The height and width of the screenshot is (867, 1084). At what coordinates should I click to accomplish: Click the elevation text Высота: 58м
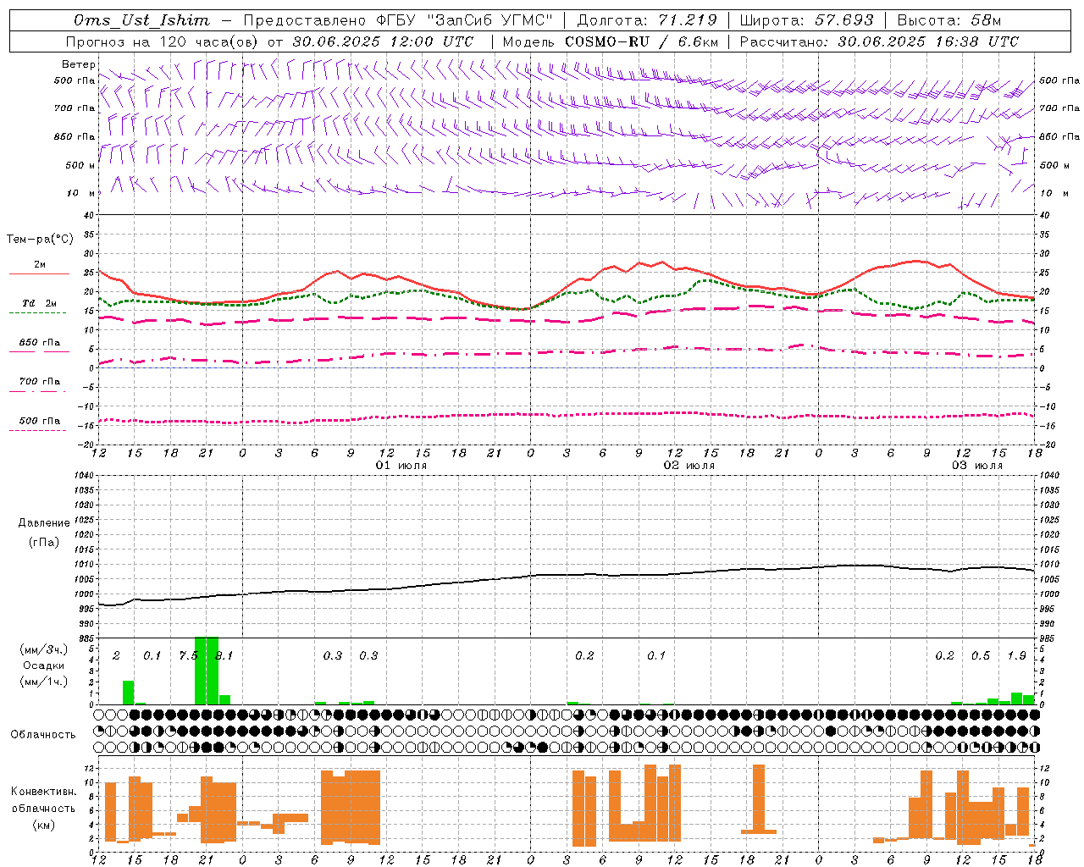coord(949,20)
